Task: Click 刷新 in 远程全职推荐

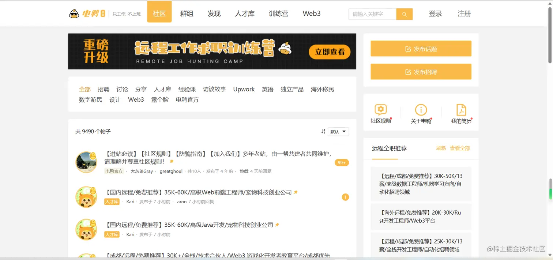Action: click(441, 148)
